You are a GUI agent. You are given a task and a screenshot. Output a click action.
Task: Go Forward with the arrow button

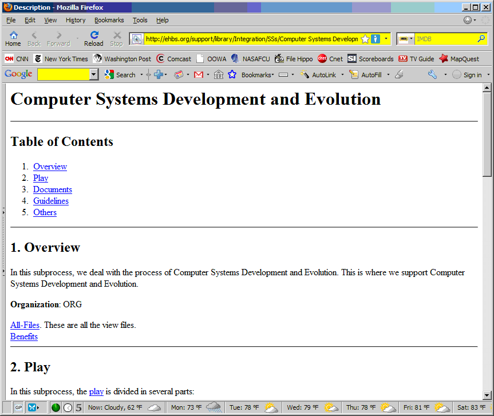(58, 39)
